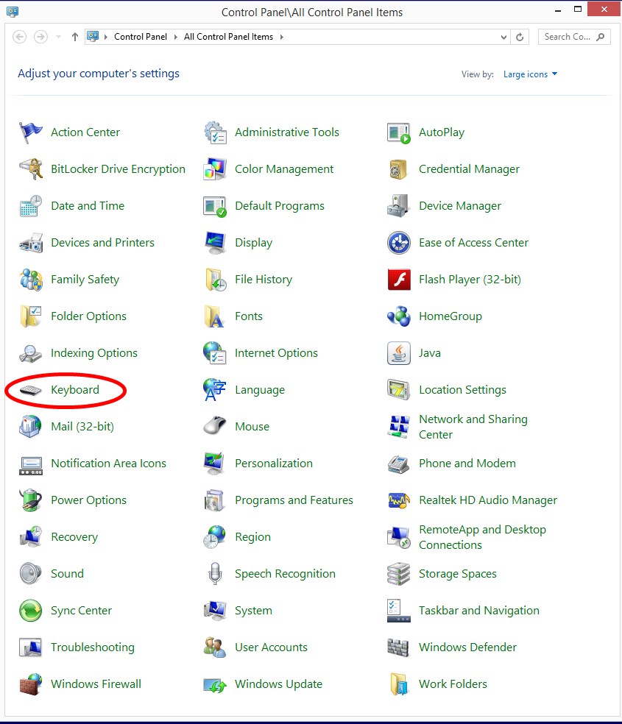This screenshot has width=622, height=724.
Task: Open the Notification Area Icons link
Action: point(108,464)
